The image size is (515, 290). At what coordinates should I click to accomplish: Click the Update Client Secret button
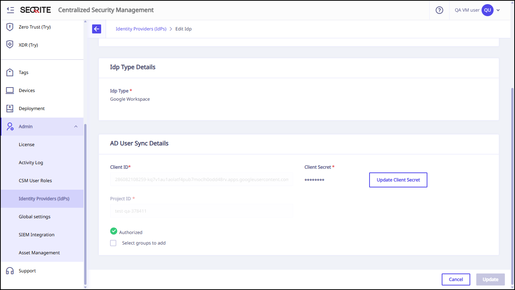(398, 180)
